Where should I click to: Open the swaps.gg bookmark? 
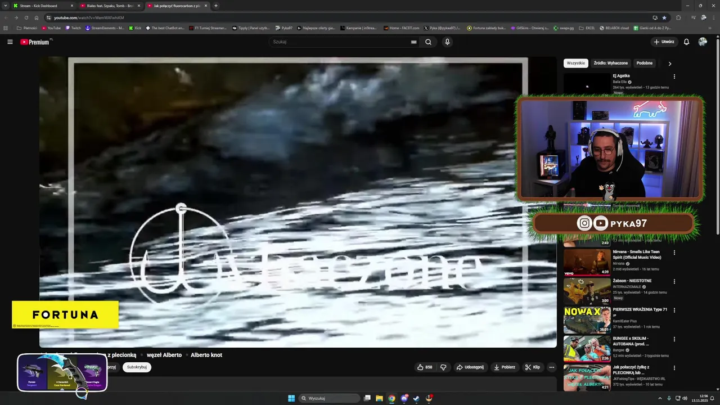(x=563, y=28)
